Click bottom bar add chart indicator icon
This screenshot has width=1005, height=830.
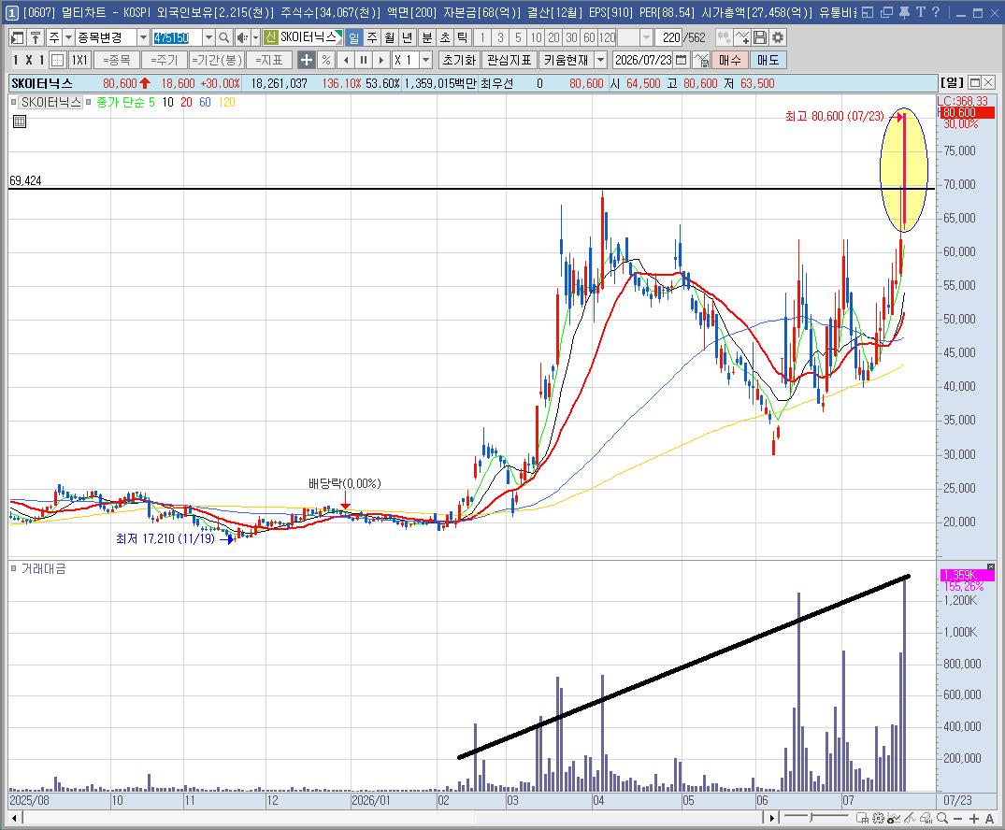(893, 818)
